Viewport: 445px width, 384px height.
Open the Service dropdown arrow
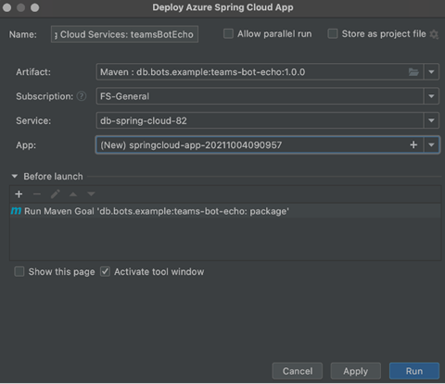click(431, 120)
